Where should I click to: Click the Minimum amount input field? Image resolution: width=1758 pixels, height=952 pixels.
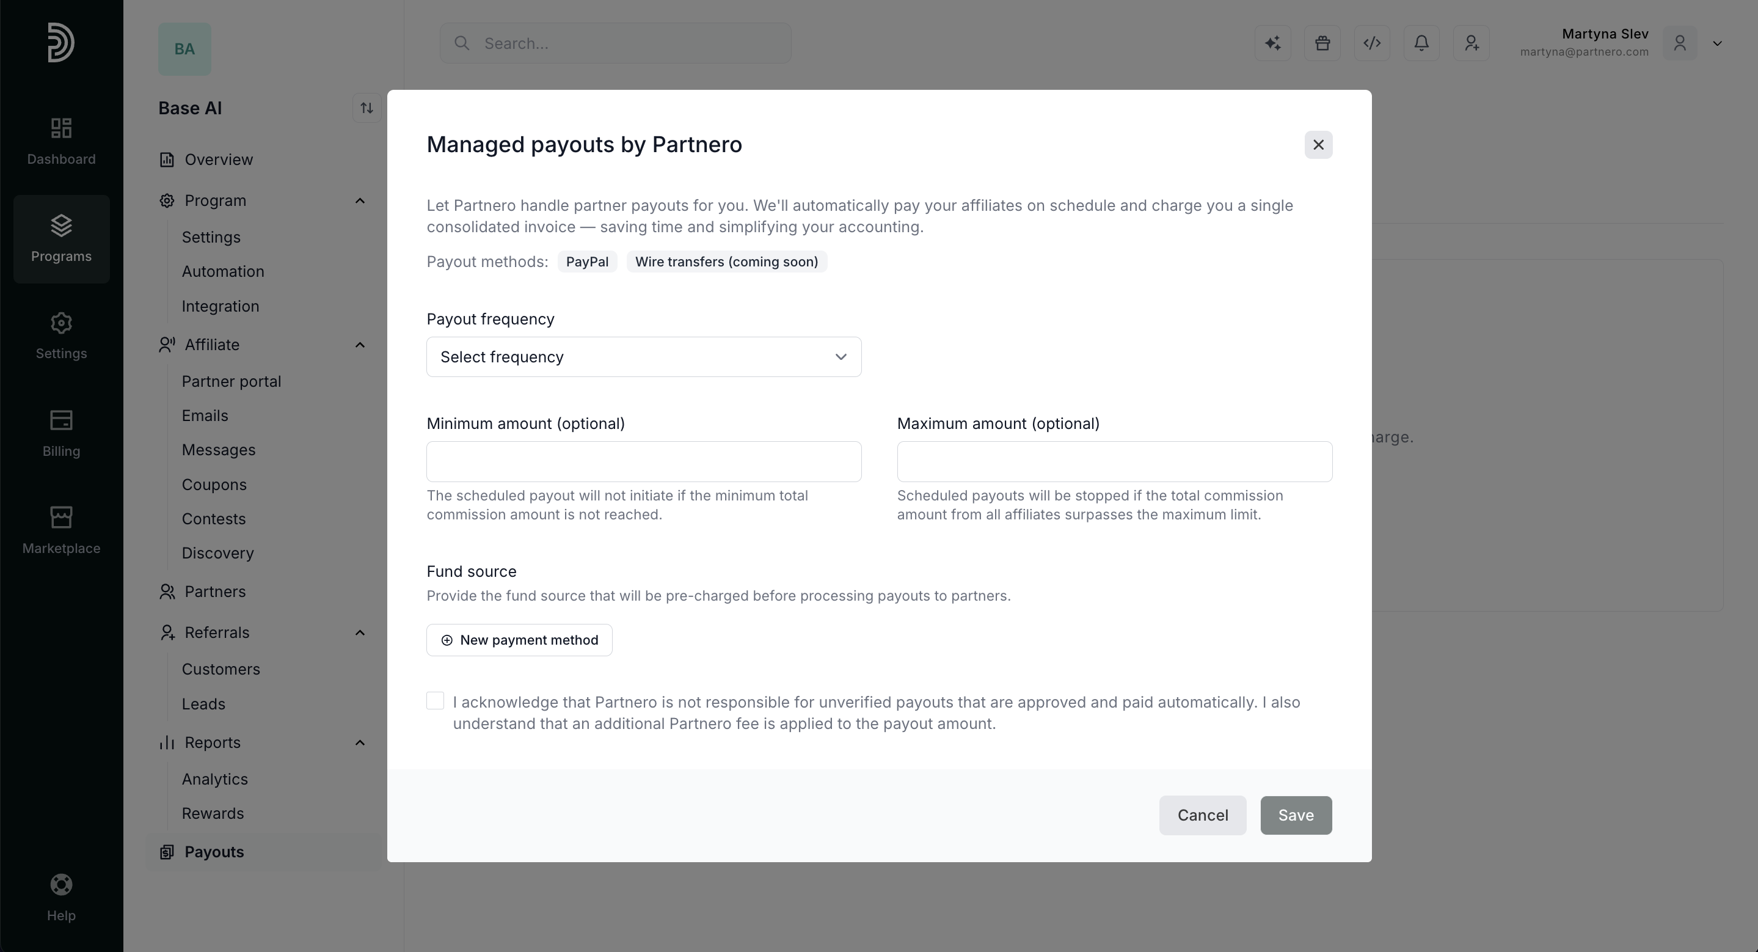(x=644, y=462)
